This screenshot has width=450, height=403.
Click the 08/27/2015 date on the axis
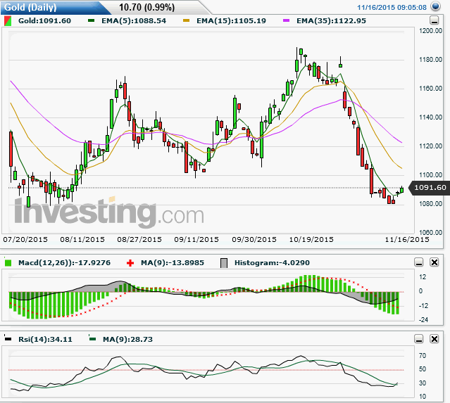pyautogui.click(x=139, y=239)
